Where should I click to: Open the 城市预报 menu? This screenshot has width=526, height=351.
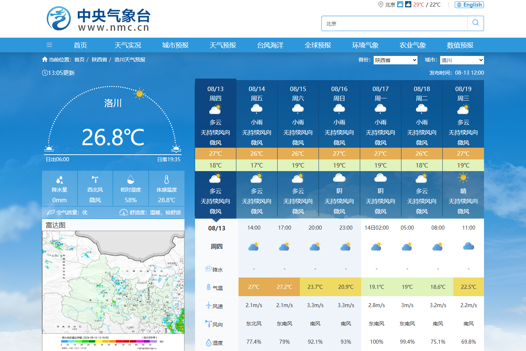point(175,45)
